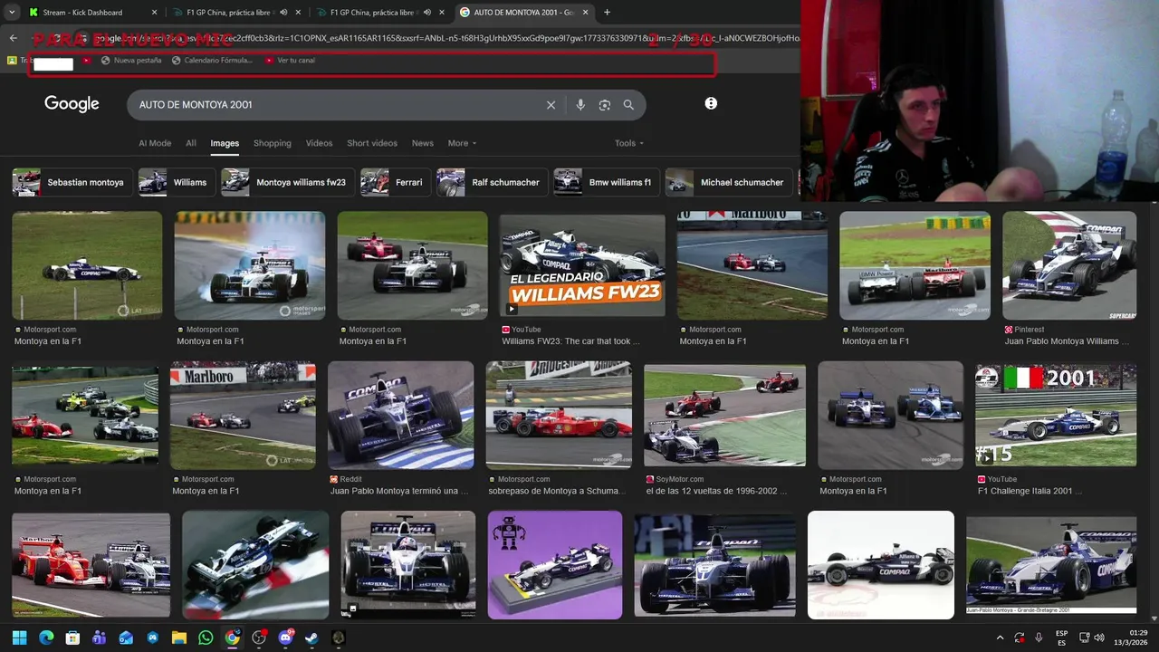Open Discord from the taskbar

285,638
